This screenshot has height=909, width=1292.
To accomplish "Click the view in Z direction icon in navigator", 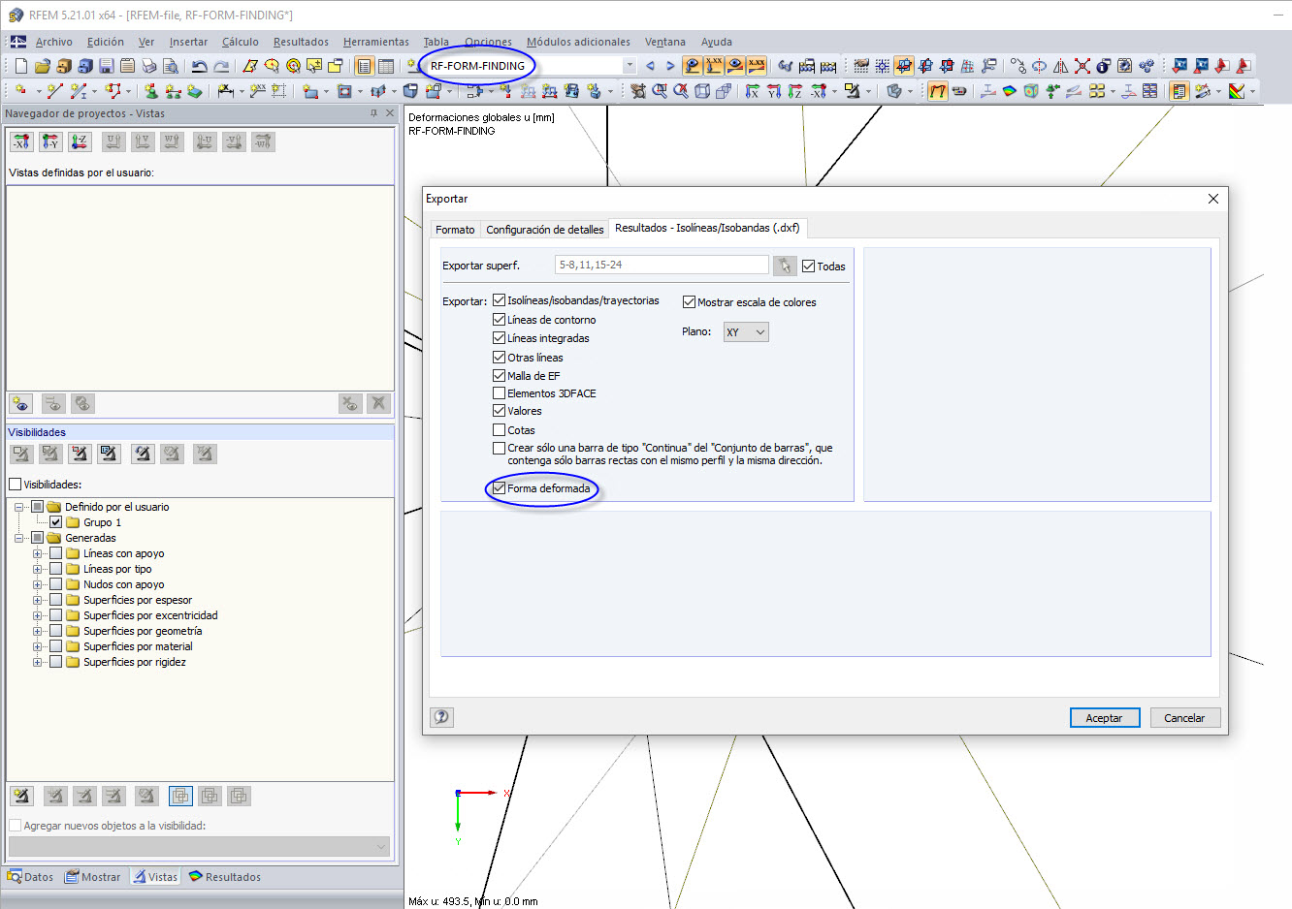I will pyautogui.click(x=80, y=141).
